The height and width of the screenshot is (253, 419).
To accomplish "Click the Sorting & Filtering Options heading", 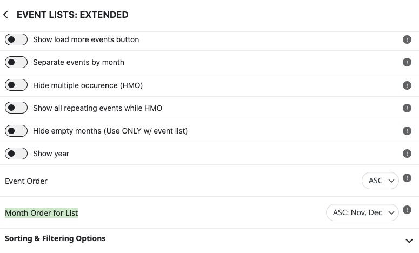I will [55, 238].
